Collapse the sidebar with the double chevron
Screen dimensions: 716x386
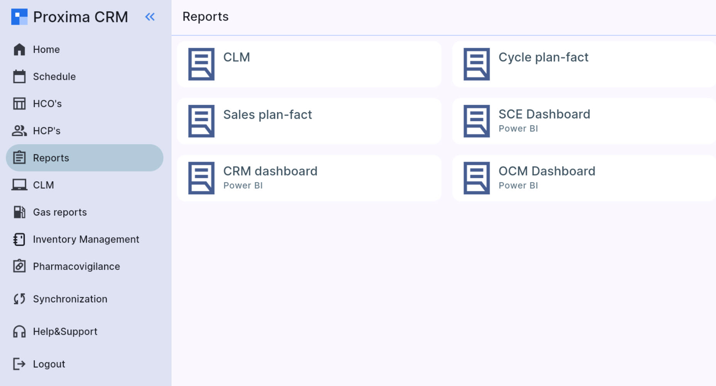pyautogui.click(x=150, y=17)
